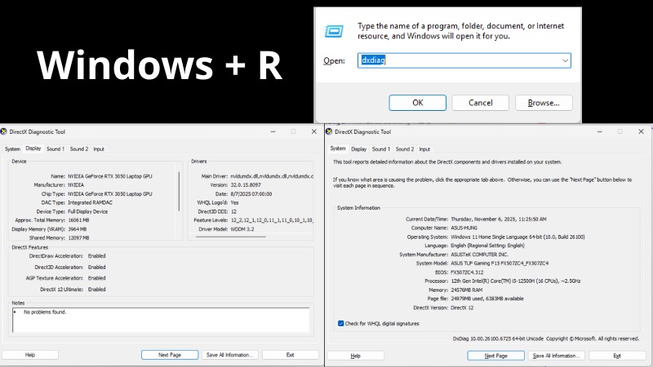Click the Name value NVIDIA GeForce RTX 3050 Laptop GPU
Viewport: 653px width, 367px height.
pyautogui.click(x=110, y=176)
